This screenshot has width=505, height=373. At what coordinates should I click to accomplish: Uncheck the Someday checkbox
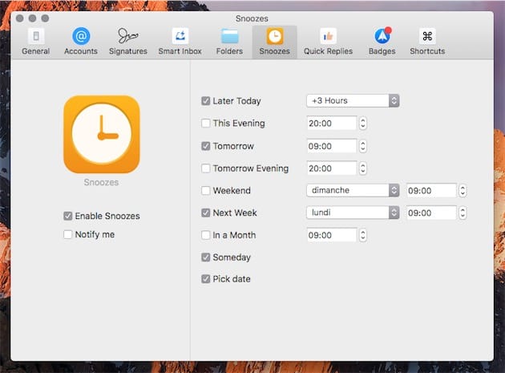tap(205, 257)
